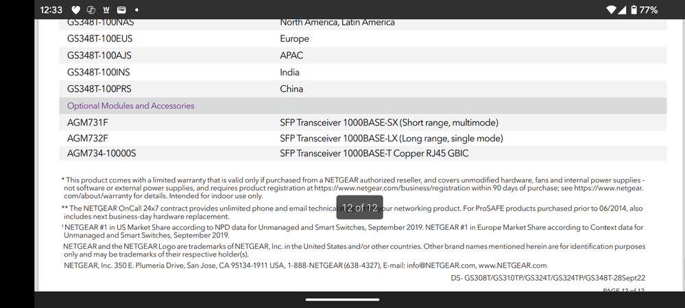The height and width of the screenshot is (308, 685).
Task: Tap the heart icon in status bar
Action: pos(75,10)
